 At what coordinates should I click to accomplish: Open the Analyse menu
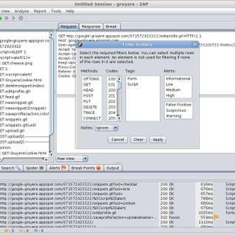[22, 11]
